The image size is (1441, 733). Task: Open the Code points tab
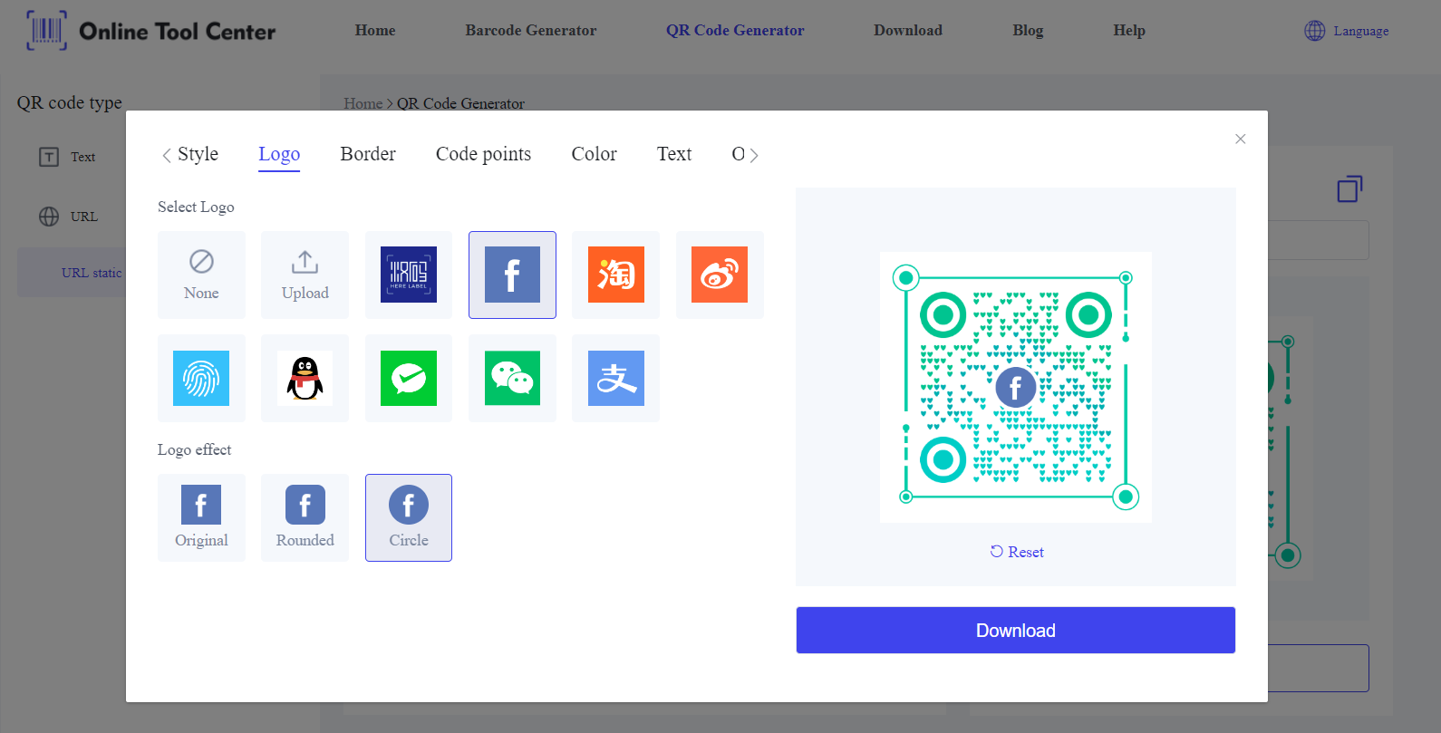coord(483,154)
